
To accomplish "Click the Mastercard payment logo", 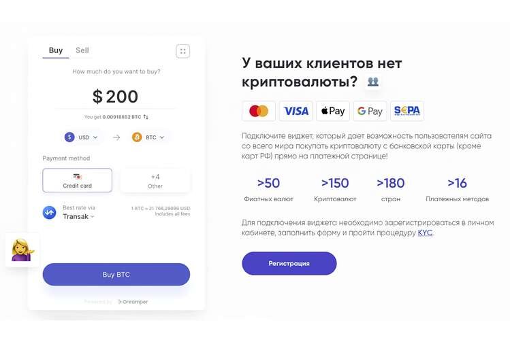I will pos(259,111).
